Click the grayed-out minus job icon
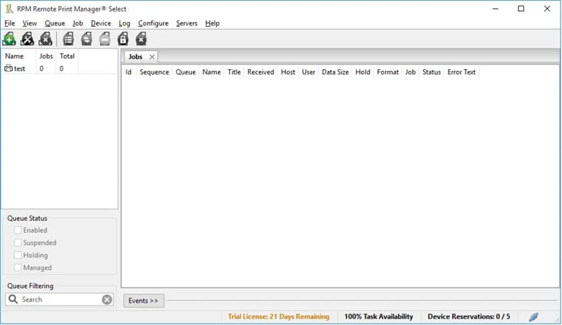The height and width of the screenshot is (325, 562). [x=105, y=39]
